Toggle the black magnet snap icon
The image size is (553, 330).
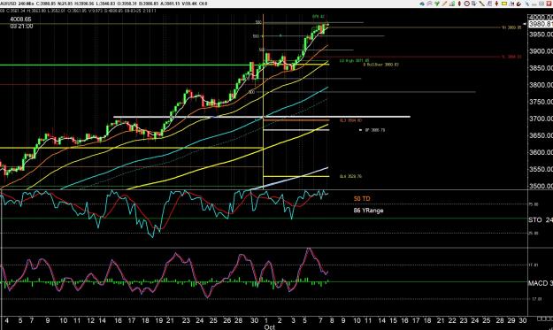(518, 4)
